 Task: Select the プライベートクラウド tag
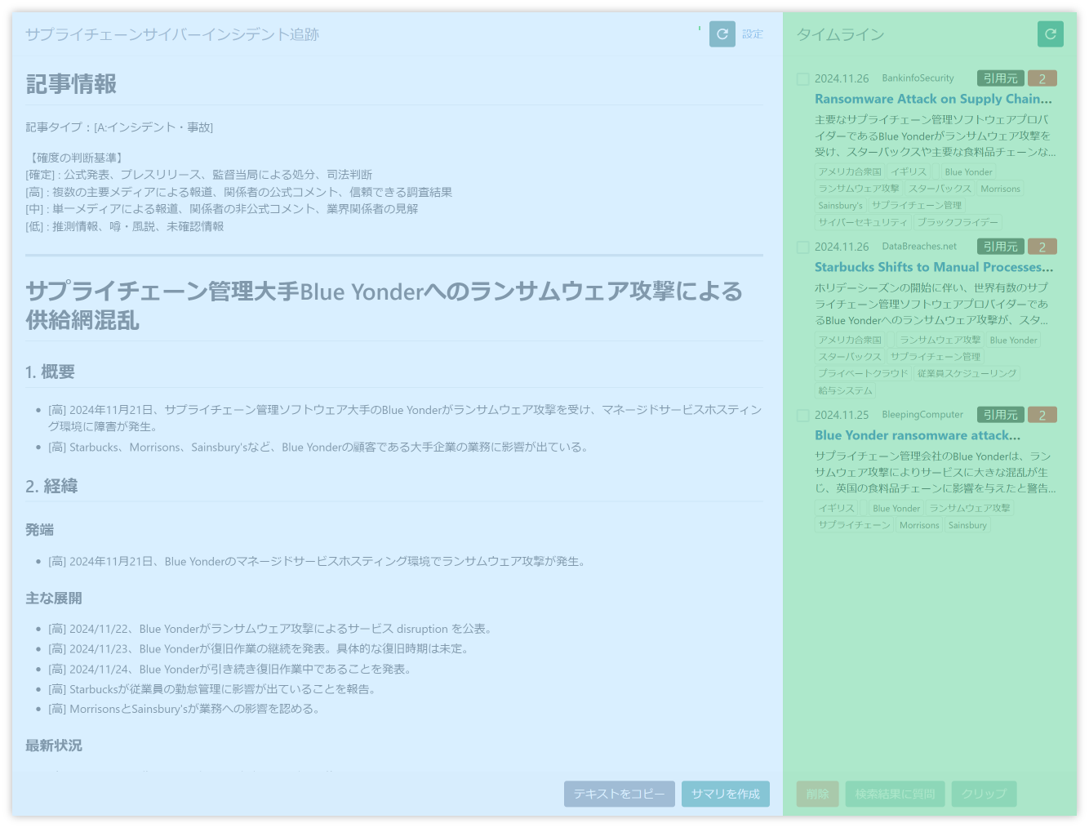863,373
